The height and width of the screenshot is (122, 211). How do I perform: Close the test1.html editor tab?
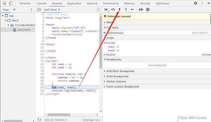(59, 10)
